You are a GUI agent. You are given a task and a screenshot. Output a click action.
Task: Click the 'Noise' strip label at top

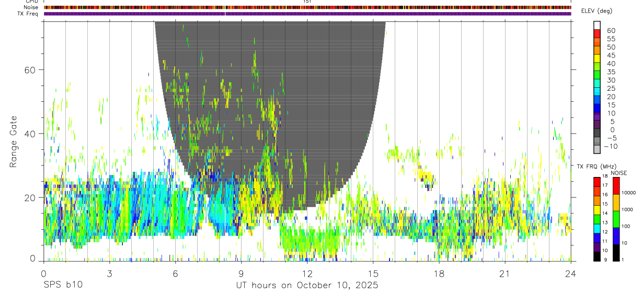[31, 7]
